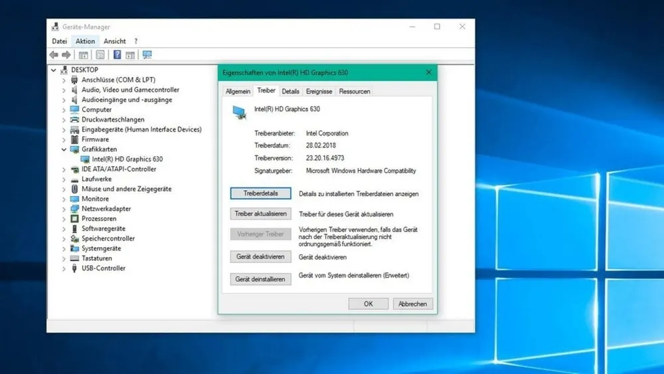Open the Ansicht menu
The width and height of the screenshot is (664, 374).
click(x=114, y=41)
